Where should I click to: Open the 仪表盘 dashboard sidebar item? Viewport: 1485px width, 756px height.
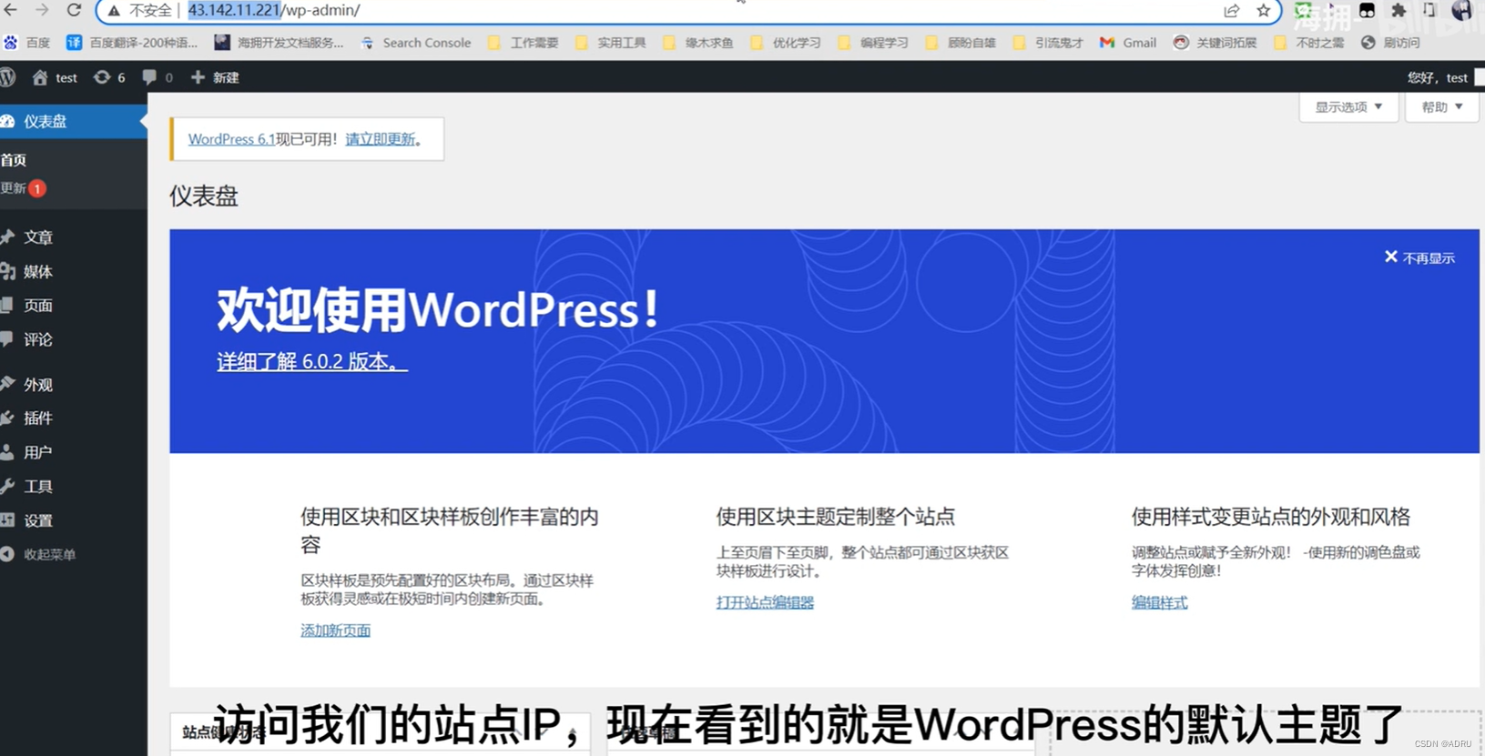(x=73, y=121)
